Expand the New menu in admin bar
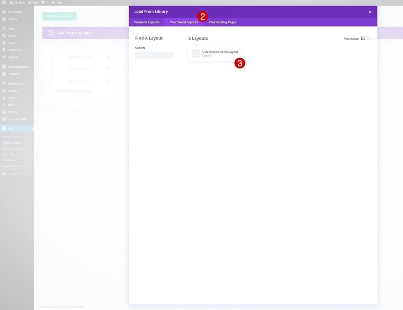 tap(57, 3)
